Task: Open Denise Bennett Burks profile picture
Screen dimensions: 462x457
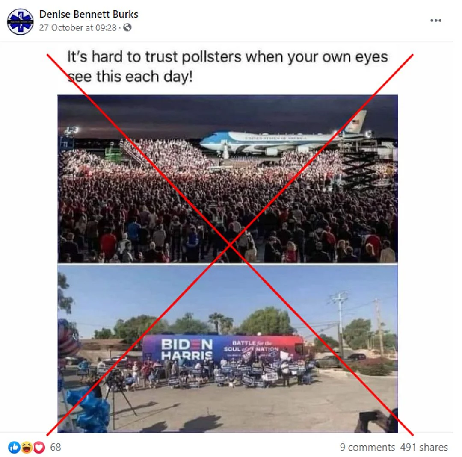Action: click(x=21, y=21)
